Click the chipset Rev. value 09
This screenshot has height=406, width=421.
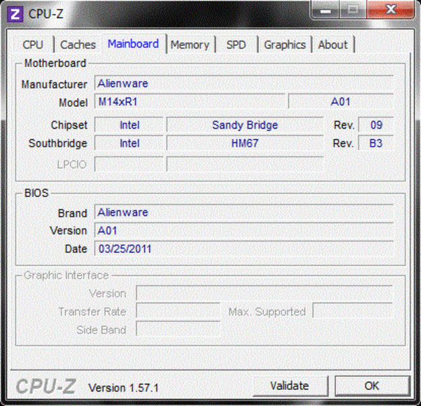click(376, 125)
